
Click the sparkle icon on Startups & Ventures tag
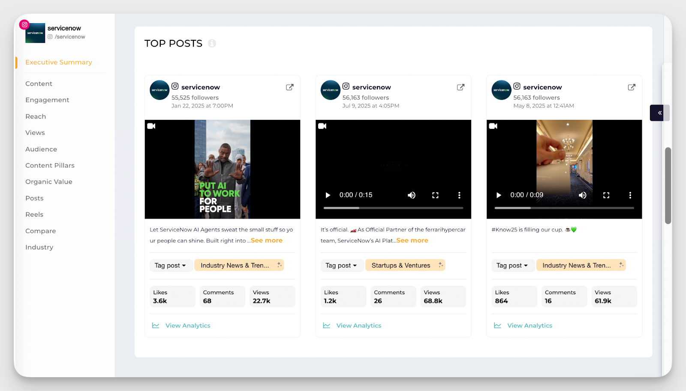point(440,265)
